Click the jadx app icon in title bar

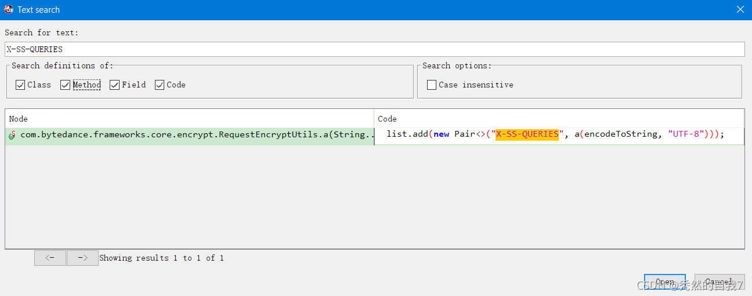(x=9, y=9)
